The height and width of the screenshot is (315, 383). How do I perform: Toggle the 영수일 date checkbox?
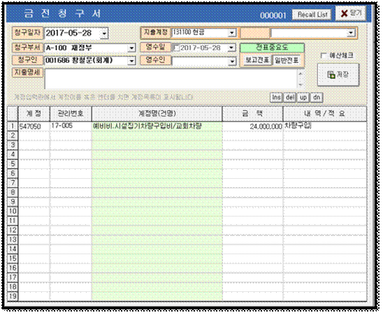tap(176, 48)
